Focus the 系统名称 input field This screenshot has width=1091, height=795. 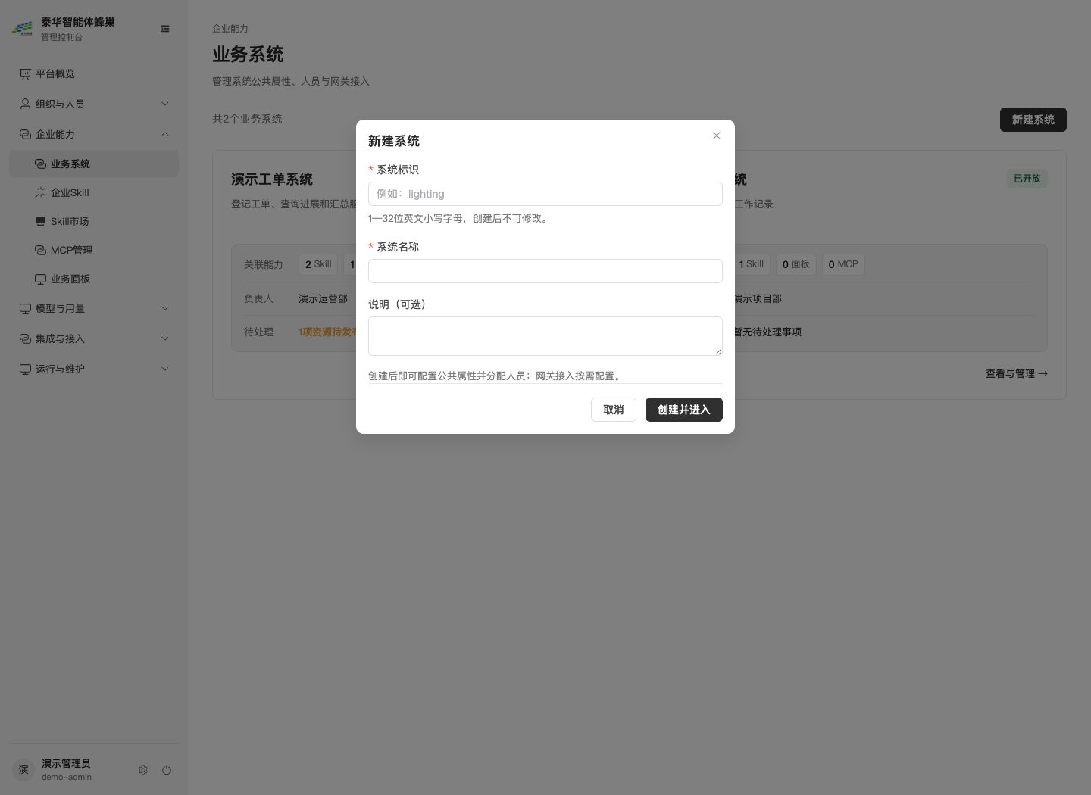coord(545,271)
